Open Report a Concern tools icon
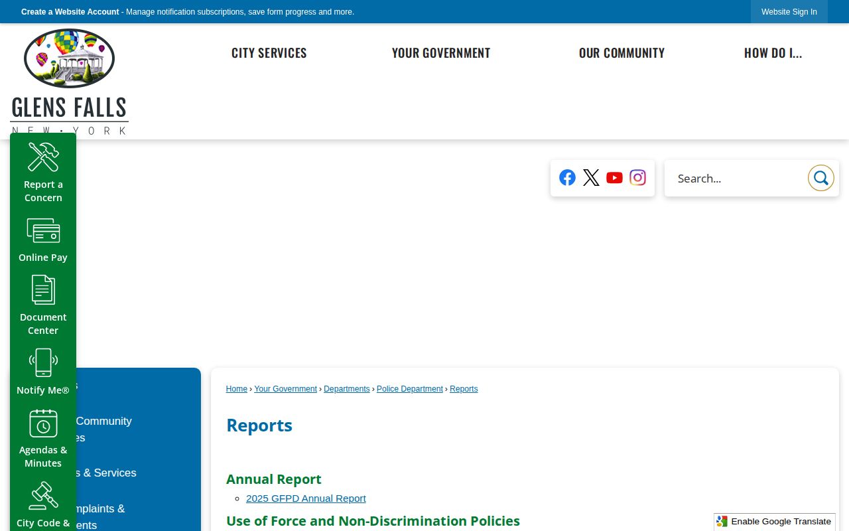 pyautogui.click(x=43, y=157)
